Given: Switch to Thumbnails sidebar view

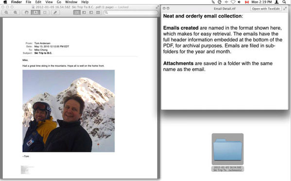Looking at the screenshot, I should click(x=84, y=13).
